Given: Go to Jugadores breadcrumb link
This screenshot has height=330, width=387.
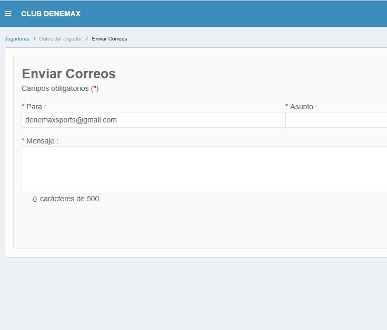Looking at the screenshot, I should (17, 39).
